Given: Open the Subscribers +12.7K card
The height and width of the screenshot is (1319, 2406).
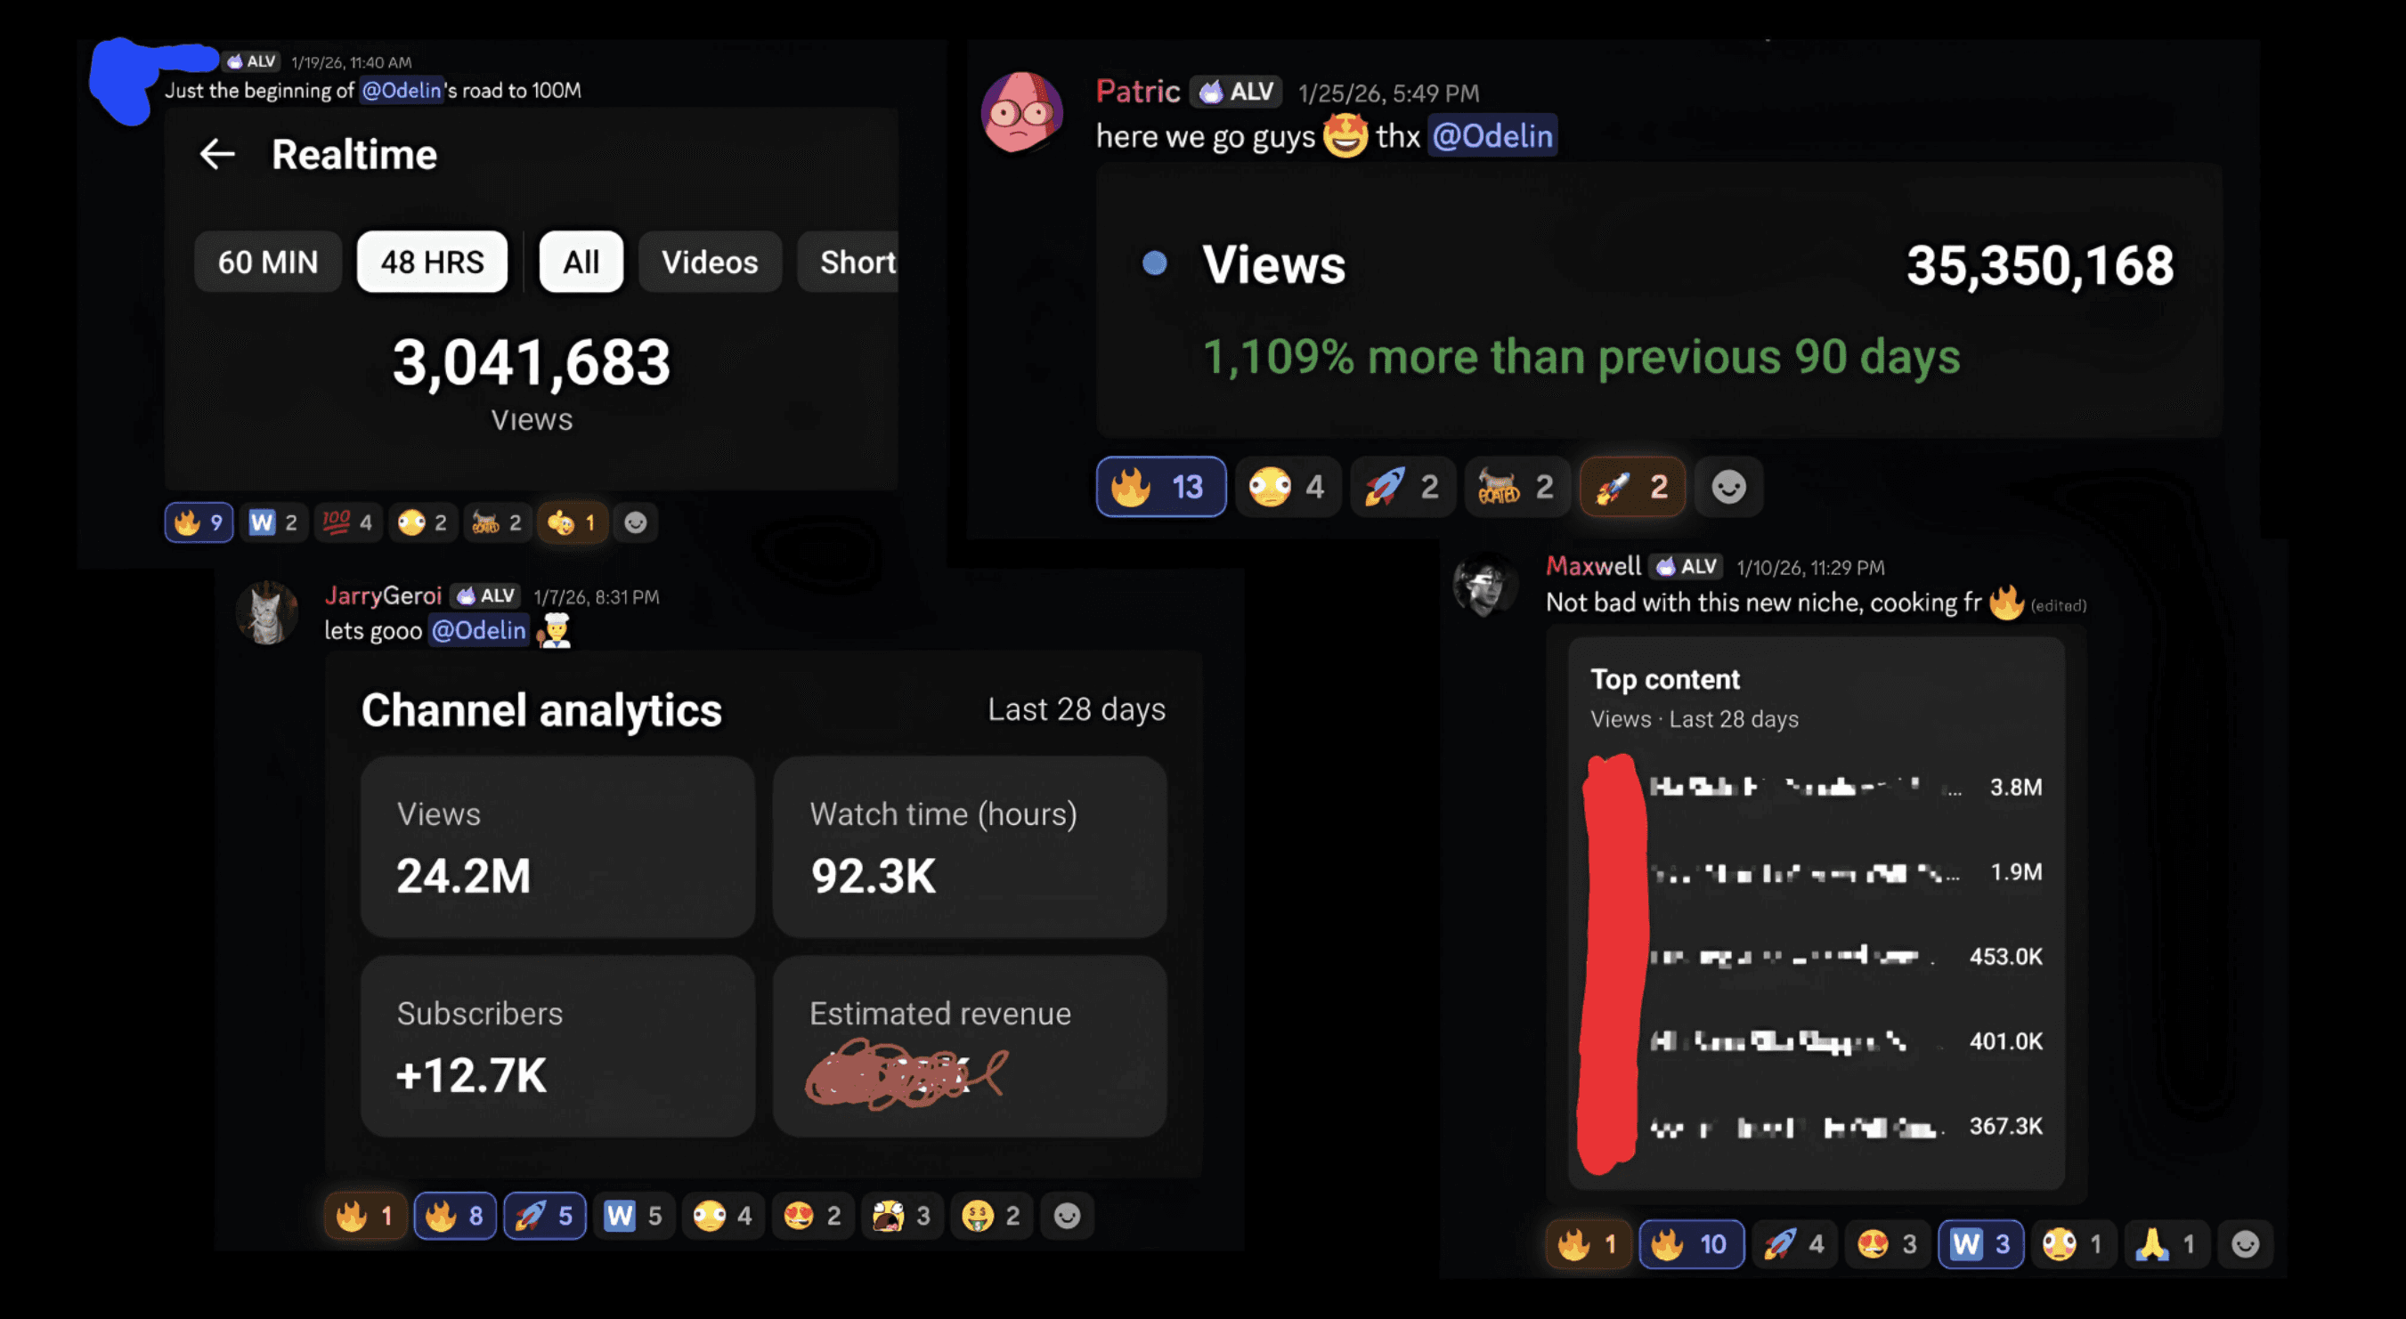Looking at the screenshot, I should 557,1046.
